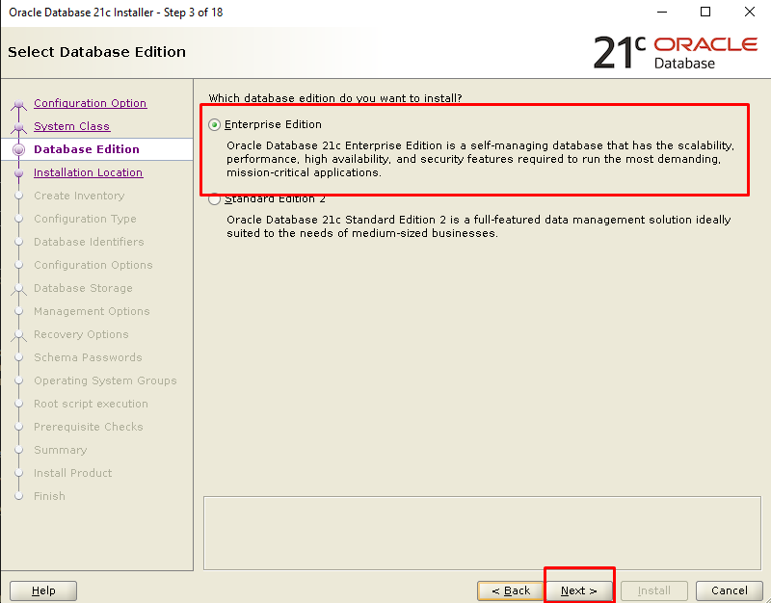Click the Oracle Database 21c logo
771x603 pixels.
[x=676, y=52]
